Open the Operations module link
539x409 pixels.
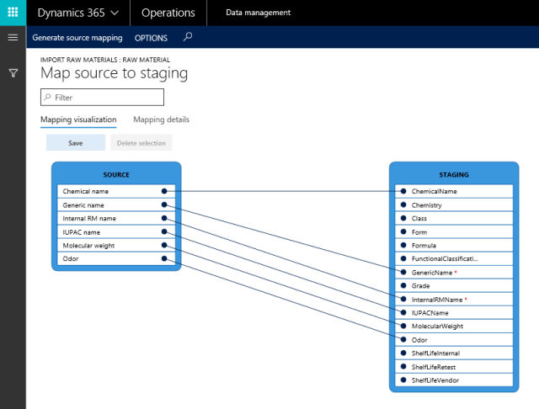coord(168,13)
